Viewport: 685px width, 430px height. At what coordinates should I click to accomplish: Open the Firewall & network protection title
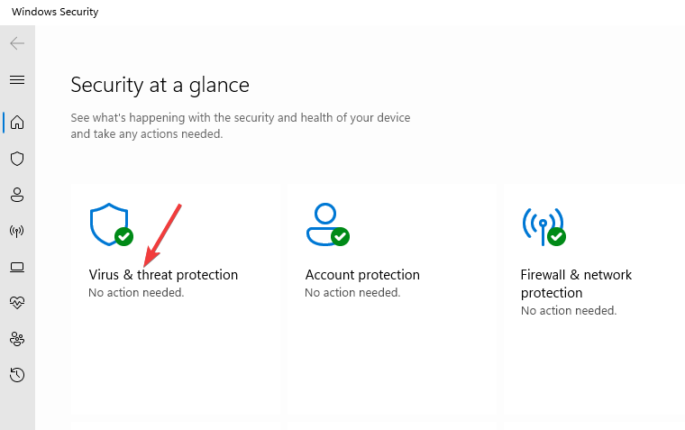576,284
